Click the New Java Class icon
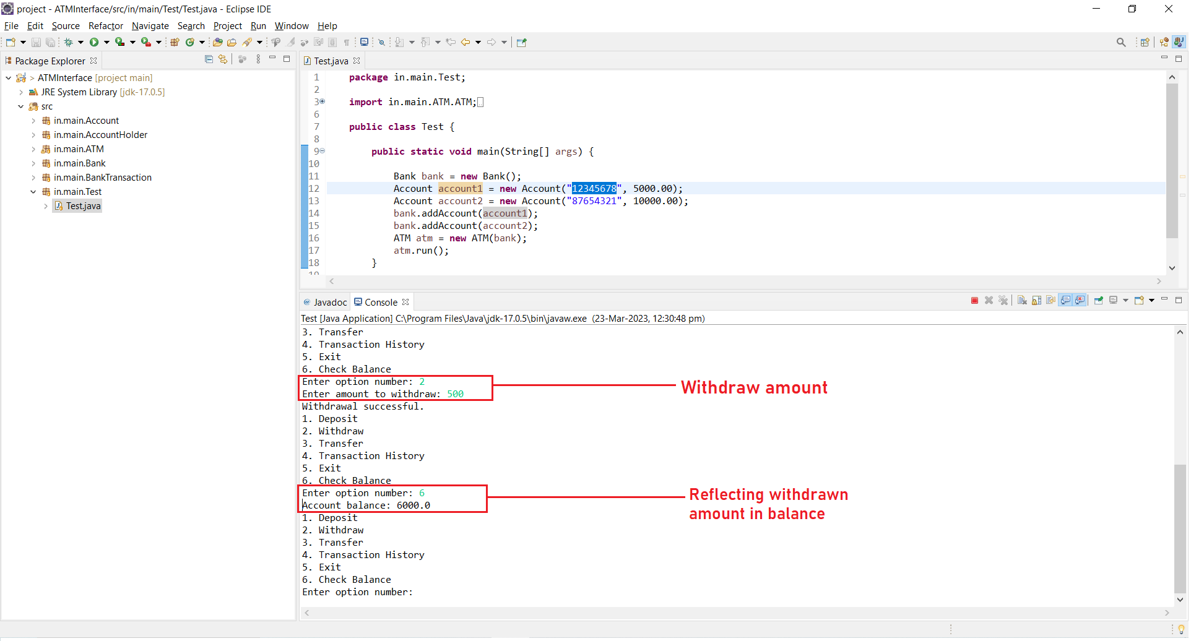Screen dimensions: 1191x641 pos(190,42)
